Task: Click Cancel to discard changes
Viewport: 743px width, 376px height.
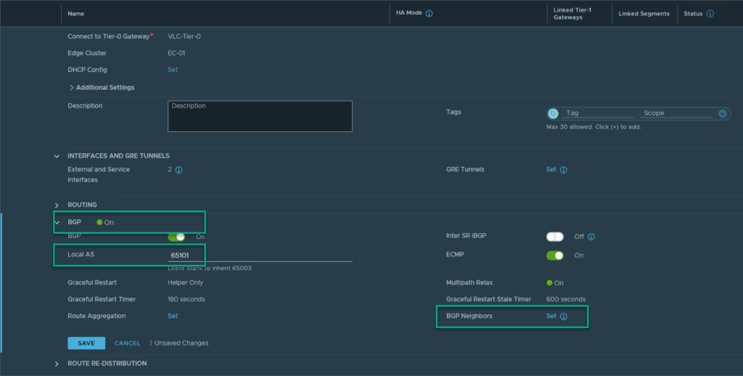Action: click(127, 343)
